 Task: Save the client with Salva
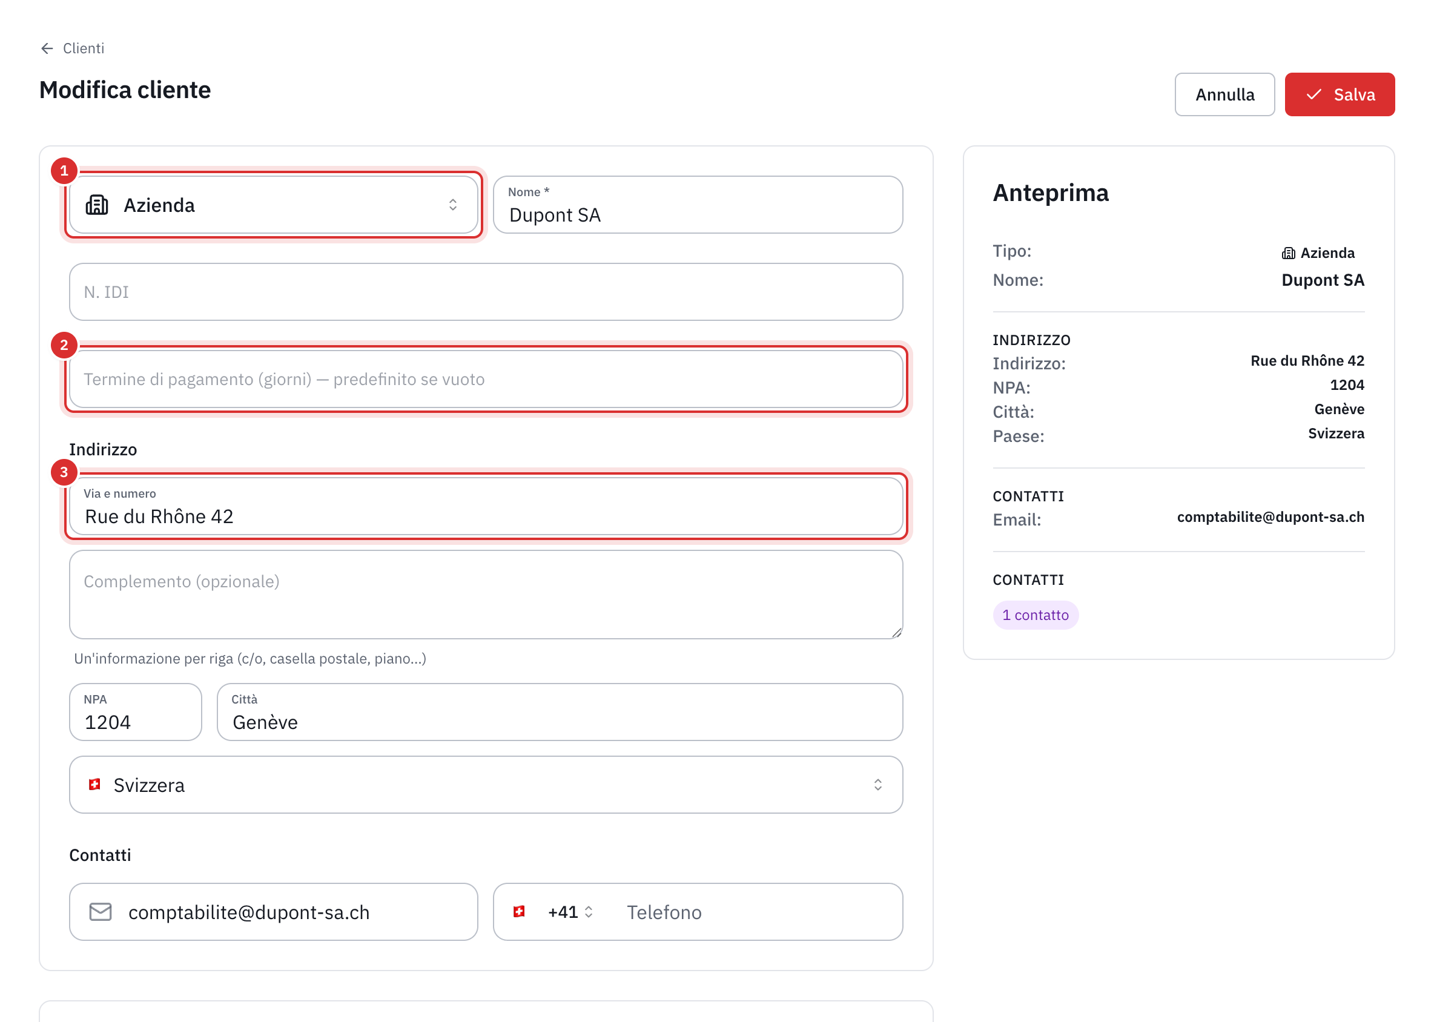pyautogui.click(x=1340, y=94)
